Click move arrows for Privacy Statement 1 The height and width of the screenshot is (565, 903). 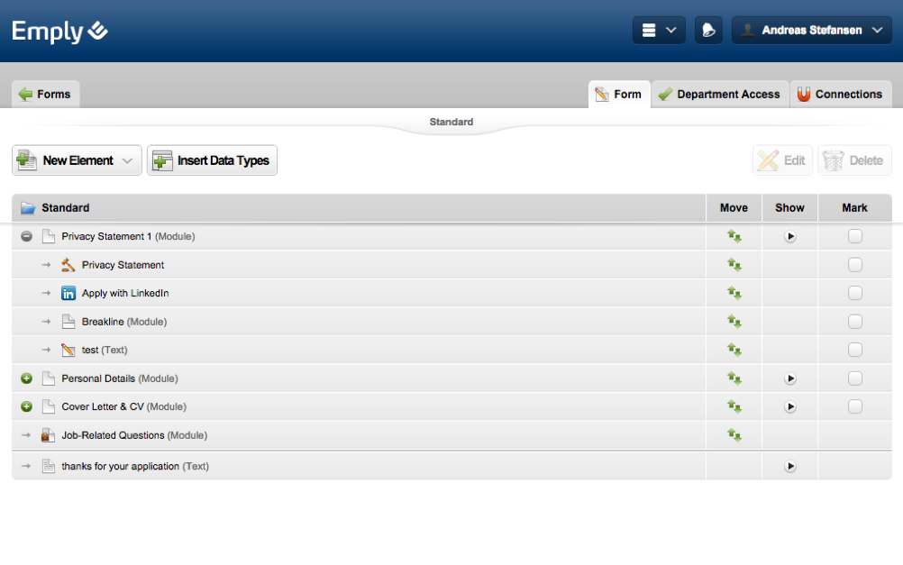click(734, 237)
